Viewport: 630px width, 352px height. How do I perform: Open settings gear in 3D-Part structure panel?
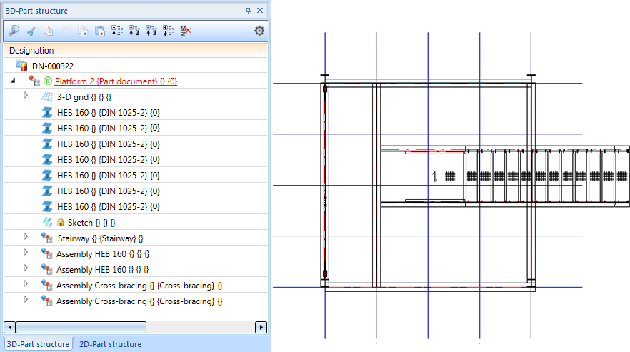(259, 31)
